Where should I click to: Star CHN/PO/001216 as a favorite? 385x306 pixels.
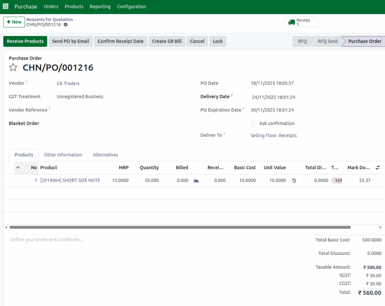13,68
